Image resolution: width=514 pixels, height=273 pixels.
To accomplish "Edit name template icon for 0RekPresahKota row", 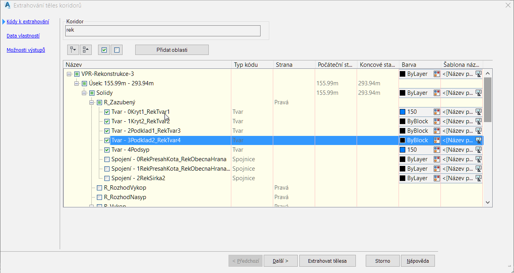I will click(x=478, y=159).
